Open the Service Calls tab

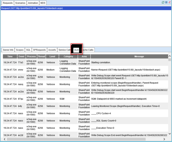pos(65,50)
